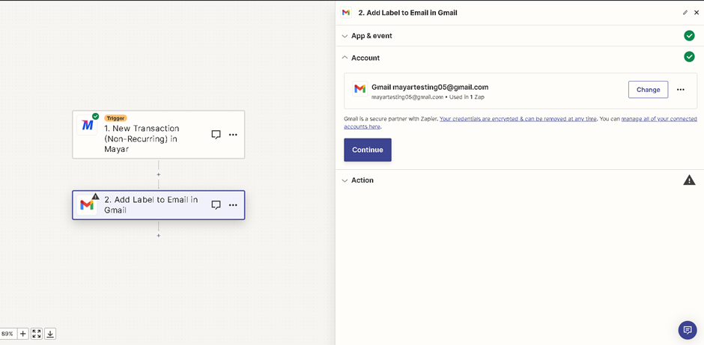Click the Gmail icon in step 2 card
Viewport: 704px width, 345px height.
pos(87,205)
